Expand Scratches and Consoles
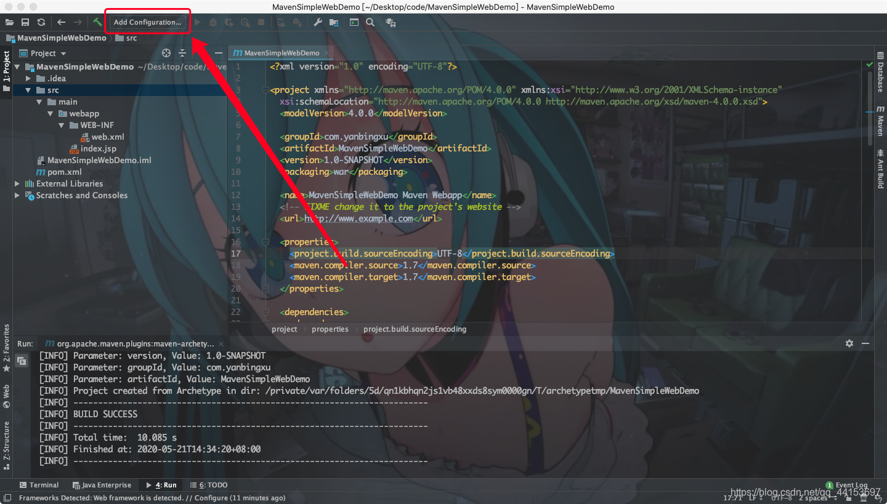The image size is (887, 504). pyautogui.click(x=17, y=195)
